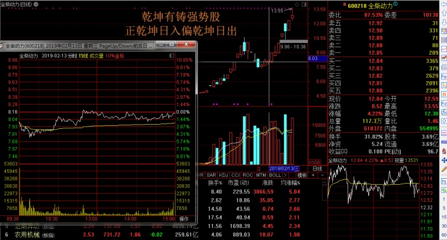Activate the four-way move arrows icon
This screenshot has height=240, width=447.
coord(444,161)
